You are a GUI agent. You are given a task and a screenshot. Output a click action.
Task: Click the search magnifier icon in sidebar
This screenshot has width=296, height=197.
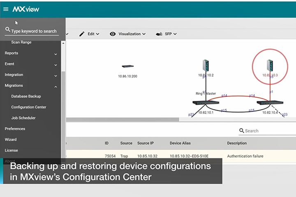point(7,30)
